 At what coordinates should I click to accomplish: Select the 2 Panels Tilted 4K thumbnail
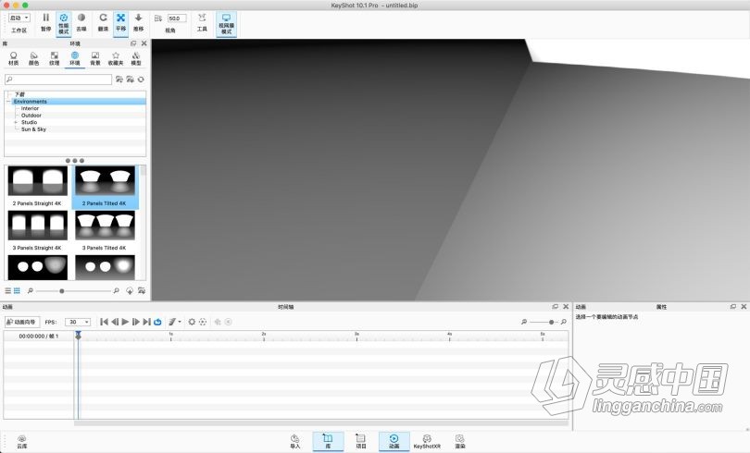click(x=105, y=181)
